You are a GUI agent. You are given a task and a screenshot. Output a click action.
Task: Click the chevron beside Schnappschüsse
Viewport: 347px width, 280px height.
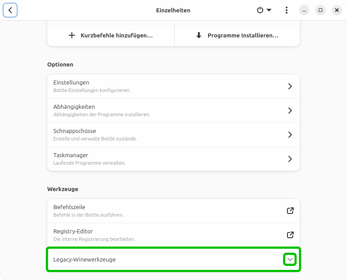(290, 135)
